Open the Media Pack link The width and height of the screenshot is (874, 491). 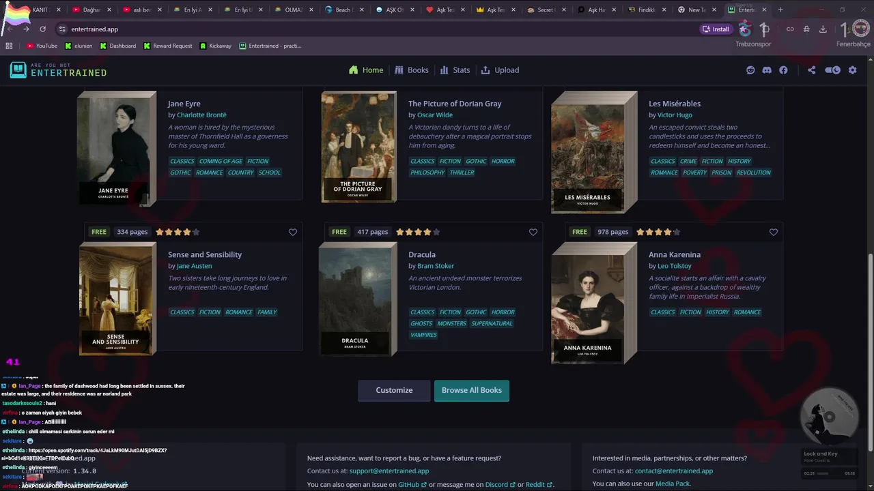673,483
